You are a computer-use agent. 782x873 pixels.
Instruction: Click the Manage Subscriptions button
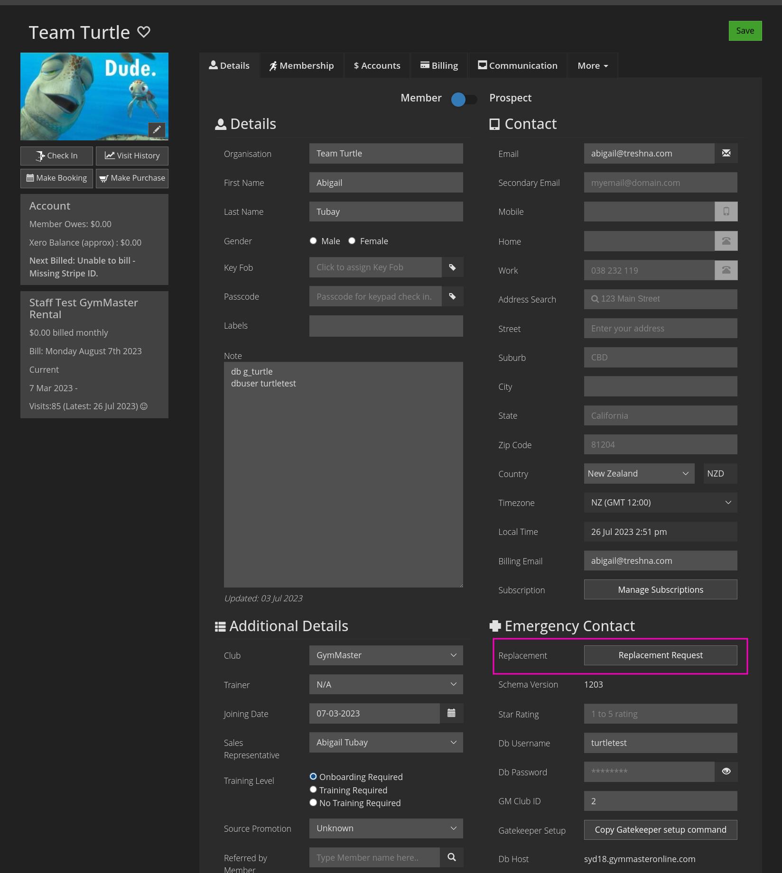(x=660, y=589)
